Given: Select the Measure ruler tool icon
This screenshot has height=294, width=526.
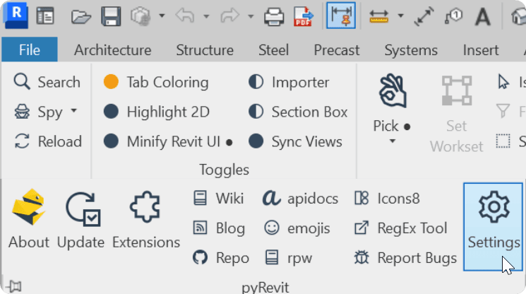Looking at the screenshot, I should 379,16.
